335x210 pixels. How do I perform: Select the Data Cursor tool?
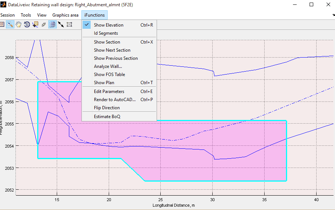click(35, 24)
